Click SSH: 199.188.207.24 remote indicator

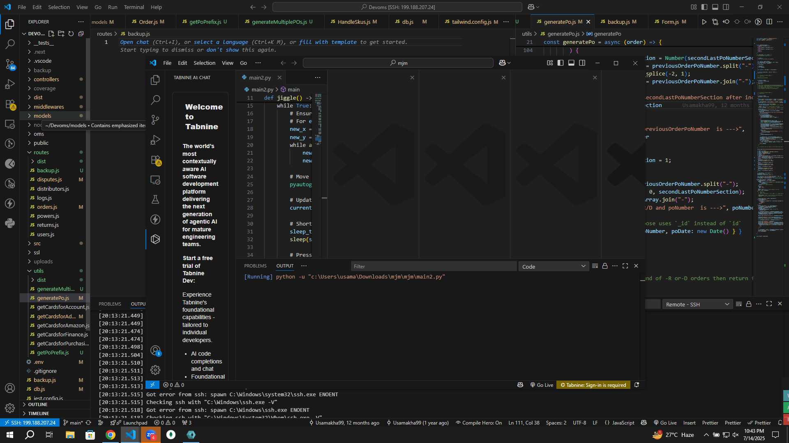point(29,422)
